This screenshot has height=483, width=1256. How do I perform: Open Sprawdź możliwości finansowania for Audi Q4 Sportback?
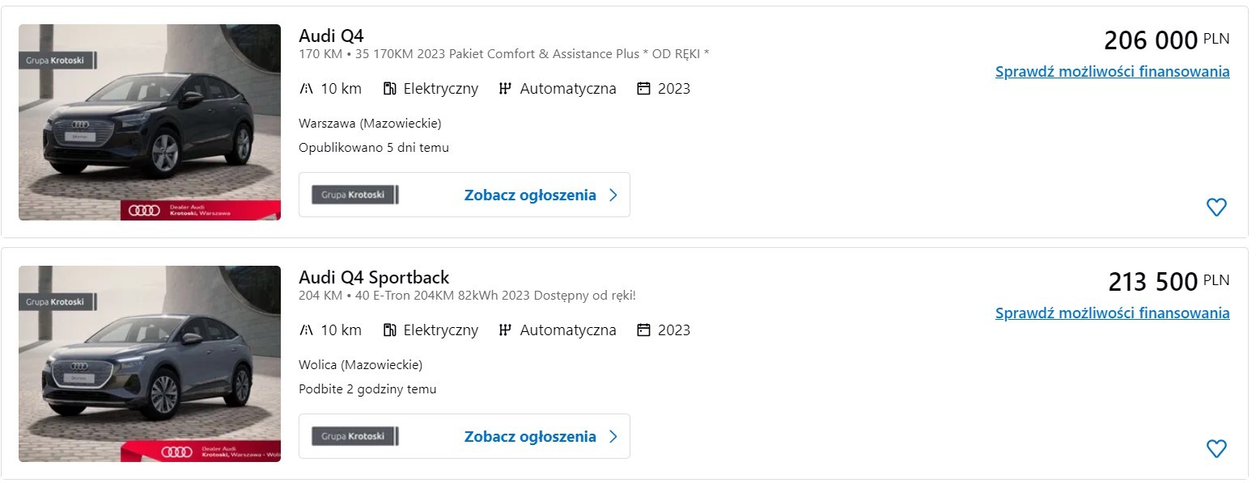[1111, 313]
